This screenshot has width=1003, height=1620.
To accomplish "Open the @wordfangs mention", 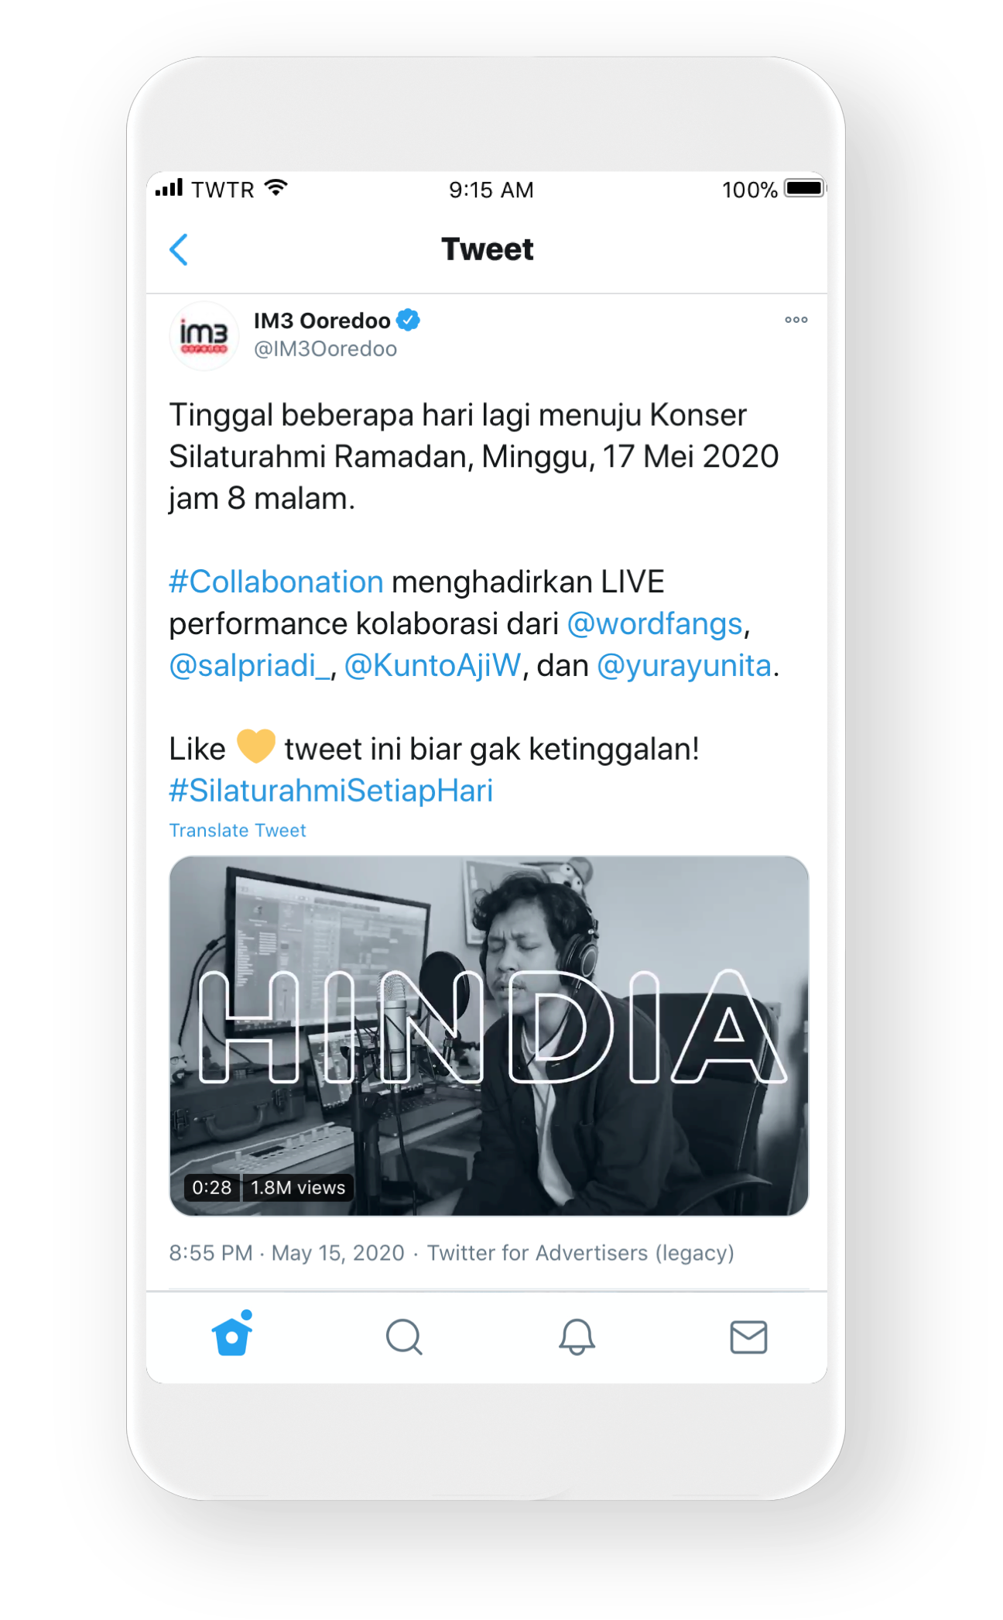I will pyautogui.click(x=655, y=623).
